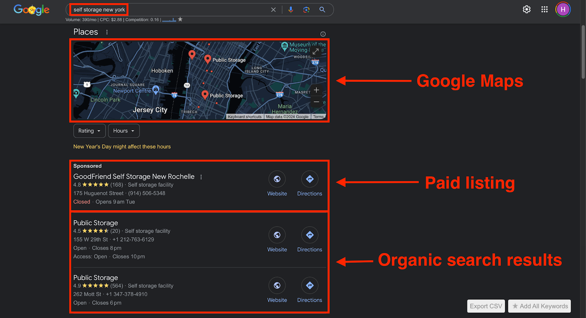Click the (914) 506-5348 phone number
This screenshot has width=586, height=318.
coord(146,193)
